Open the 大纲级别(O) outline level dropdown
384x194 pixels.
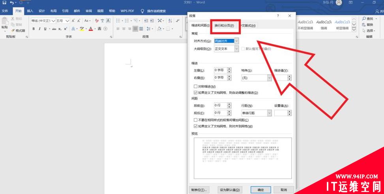[x=236, y=49]
